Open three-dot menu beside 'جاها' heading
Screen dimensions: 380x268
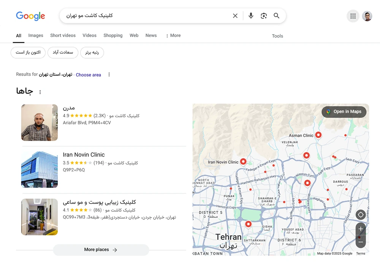click(x=40, y=92)
